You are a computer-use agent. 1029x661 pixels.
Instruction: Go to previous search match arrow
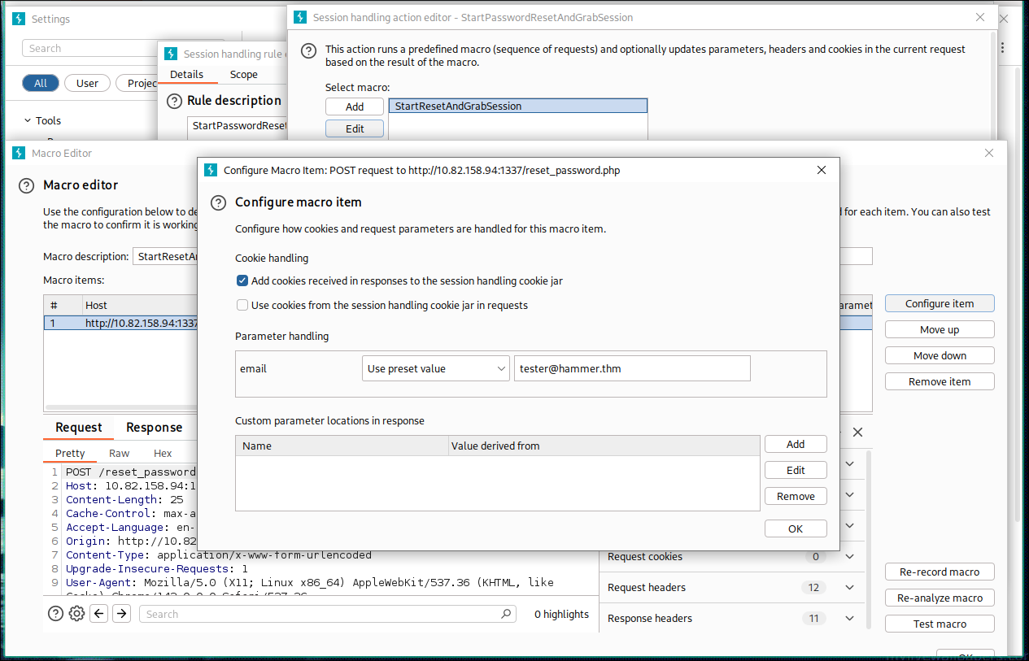pyautogui.click(x=99, y=614)
